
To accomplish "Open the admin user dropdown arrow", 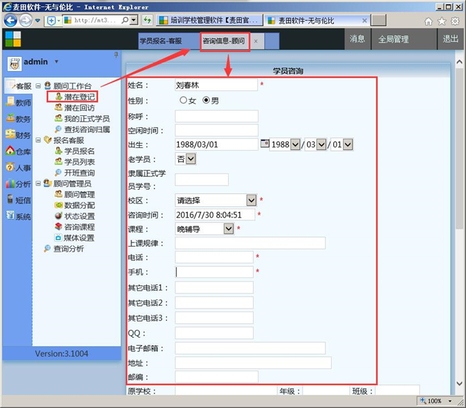I will pyautogui.click(x=56, y=62).
